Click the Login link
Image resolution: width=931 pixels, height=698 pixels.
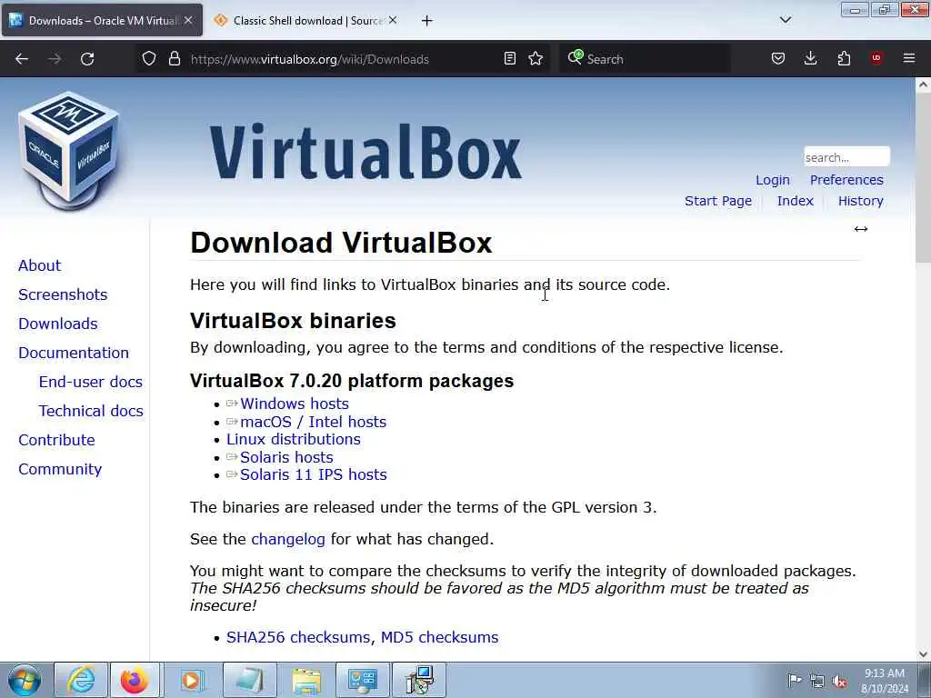773,180
